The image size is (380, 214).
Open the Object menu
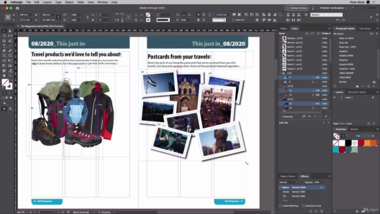tap(69, 2)
